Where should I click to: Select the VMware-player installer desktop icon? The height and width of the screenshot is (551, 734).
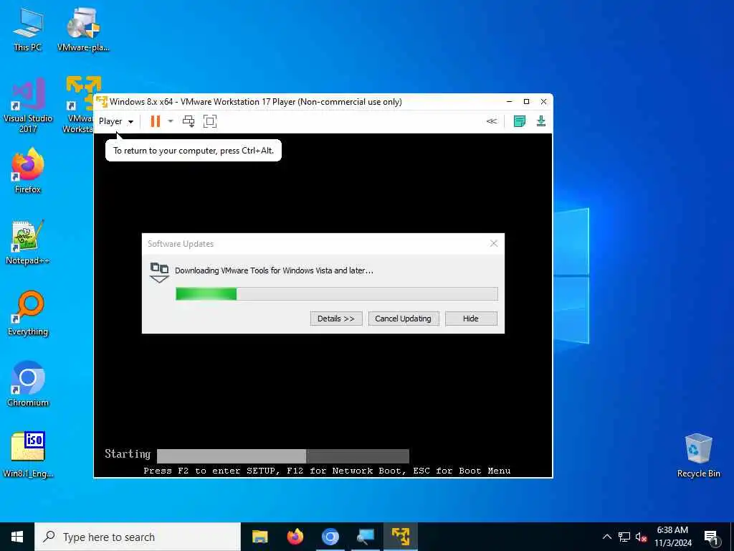[x=83, y=29]
